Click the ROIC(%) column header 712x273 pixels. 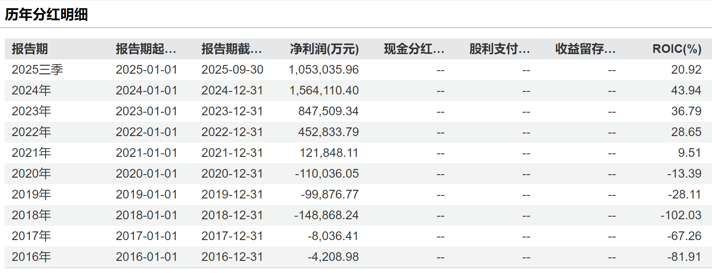click(676, 49)
